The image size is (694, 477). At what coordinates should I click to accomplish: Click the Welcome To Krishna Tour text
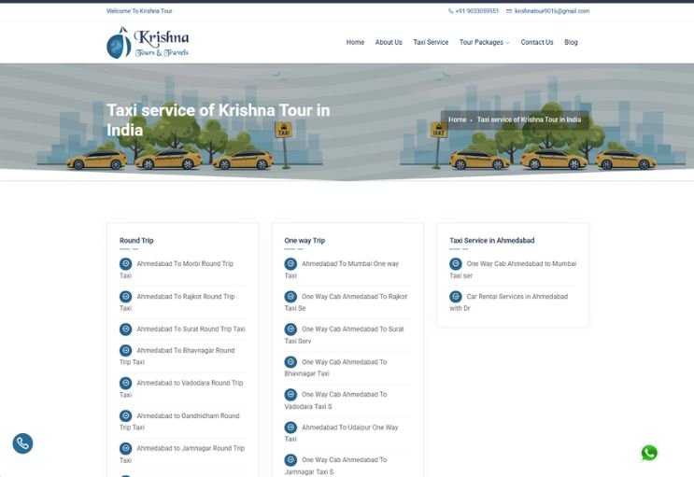pos(139,11)
